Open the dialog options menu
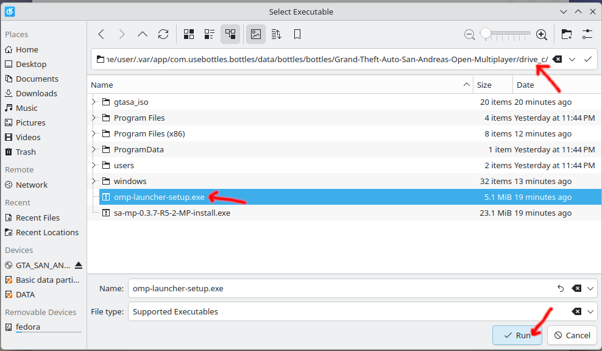Image resolution: width=602 pixels, height=351 pixels. (587, 35)
